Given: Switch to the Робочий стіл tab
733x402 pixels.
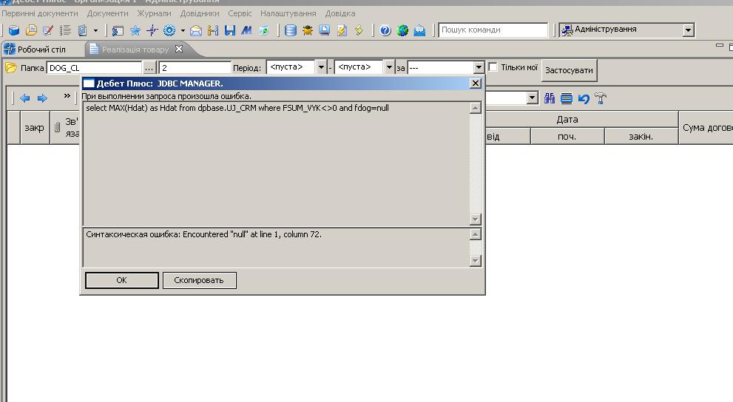Looking at the screenshot, I should 36,49.
